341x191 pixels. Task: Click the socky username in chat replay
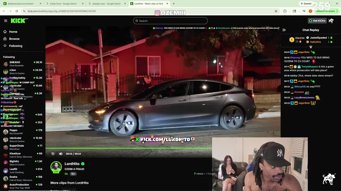tap(294, 76)
